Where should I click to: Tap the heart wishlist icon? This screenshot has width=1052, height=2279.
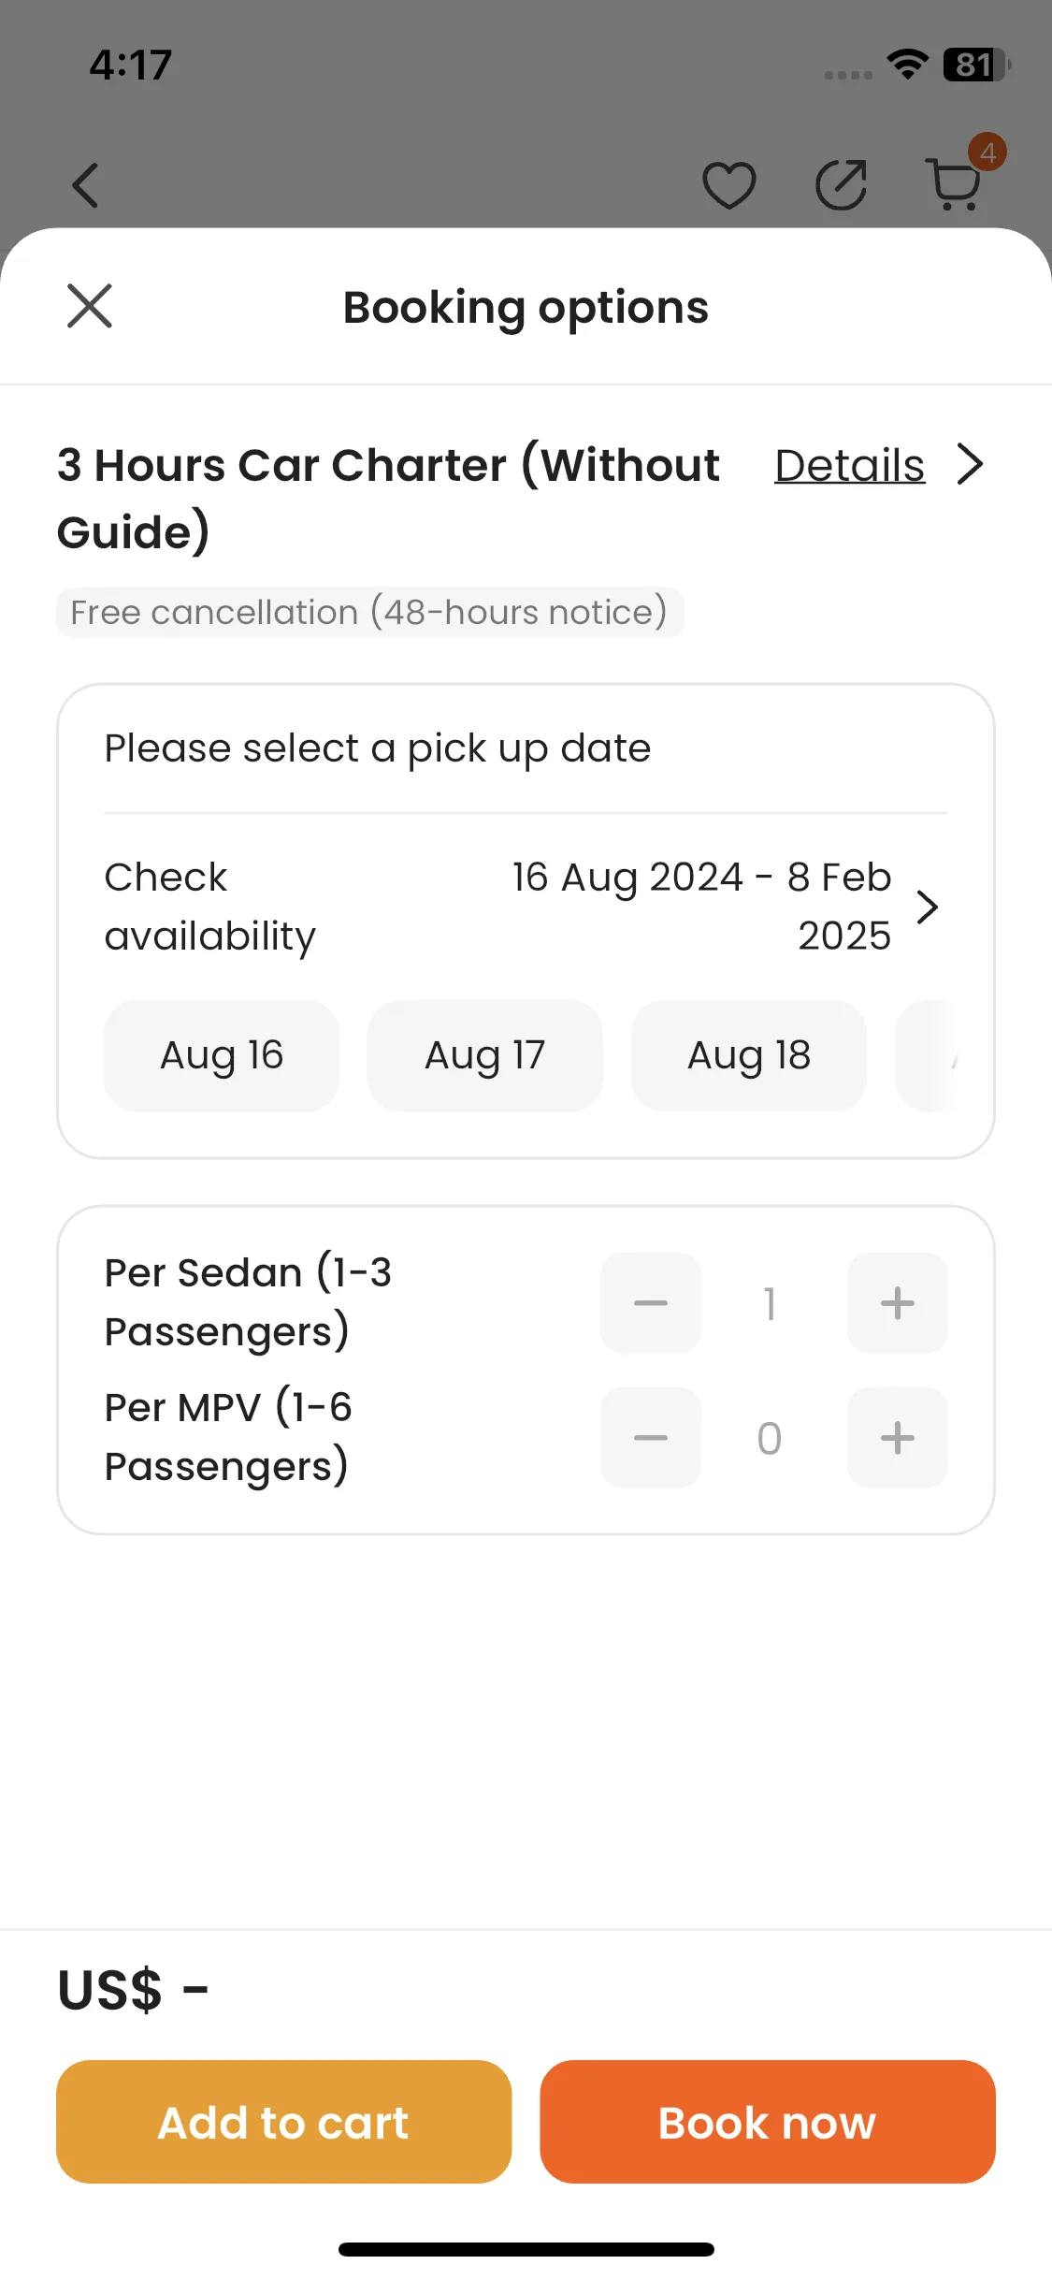tap(729, 184)
